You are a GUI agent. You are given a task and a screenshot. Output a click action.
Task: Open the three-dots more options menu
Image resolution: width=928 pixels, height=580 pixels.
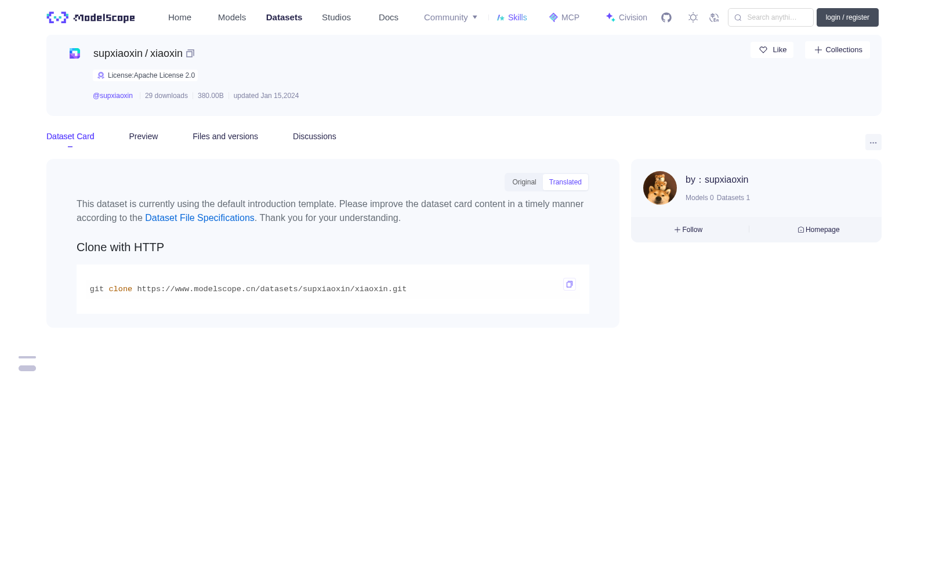(873, 143)
